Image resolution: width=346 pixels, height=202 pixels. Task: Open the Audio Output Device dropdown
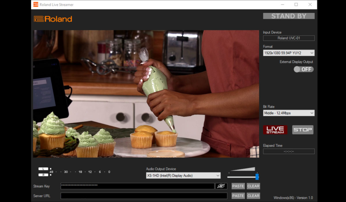point(183,175)
